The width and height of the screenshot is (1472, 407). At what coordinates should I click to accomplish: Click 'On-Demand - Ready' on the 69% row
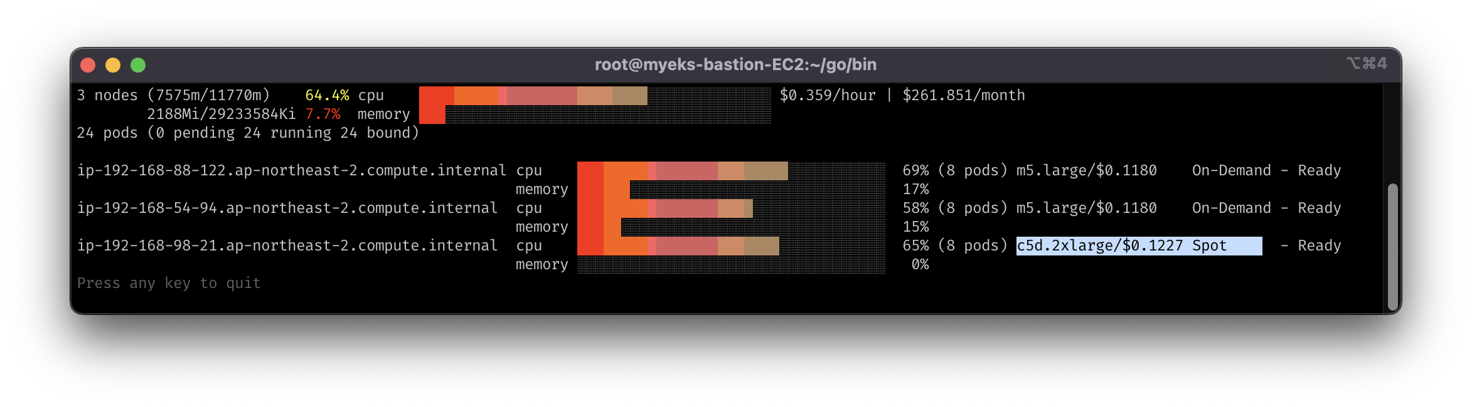pos(1266,170)
